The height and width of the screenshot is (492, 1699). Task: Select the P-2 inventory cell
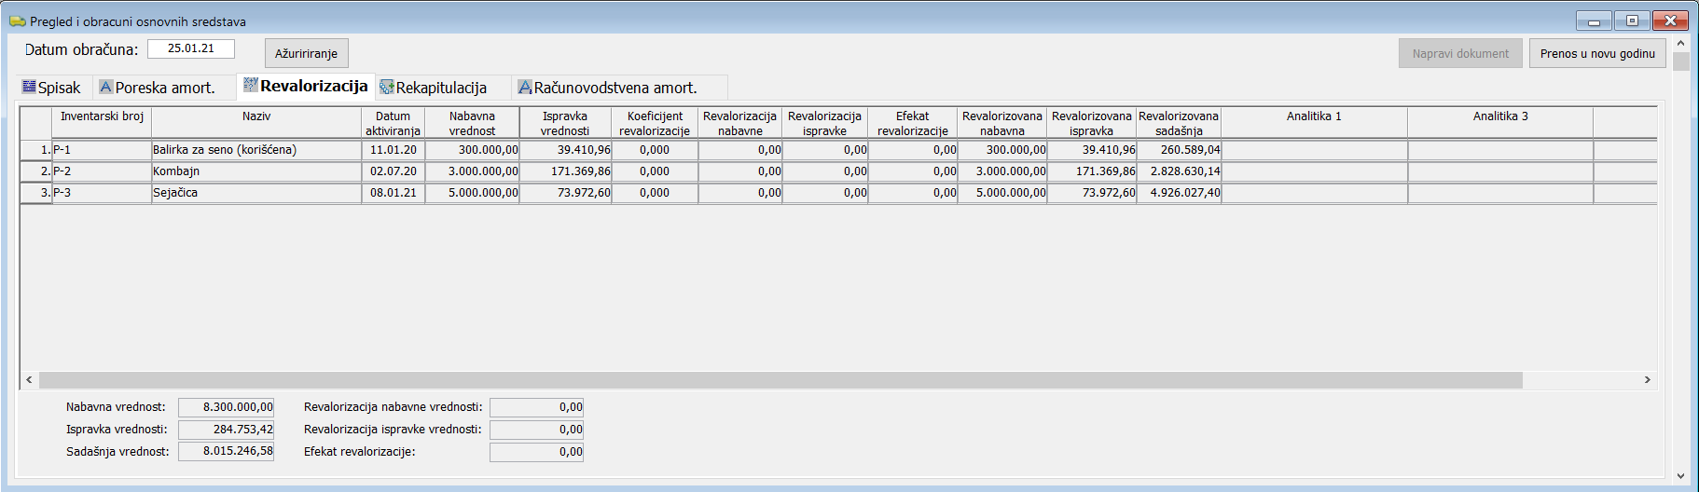(102, 171)
